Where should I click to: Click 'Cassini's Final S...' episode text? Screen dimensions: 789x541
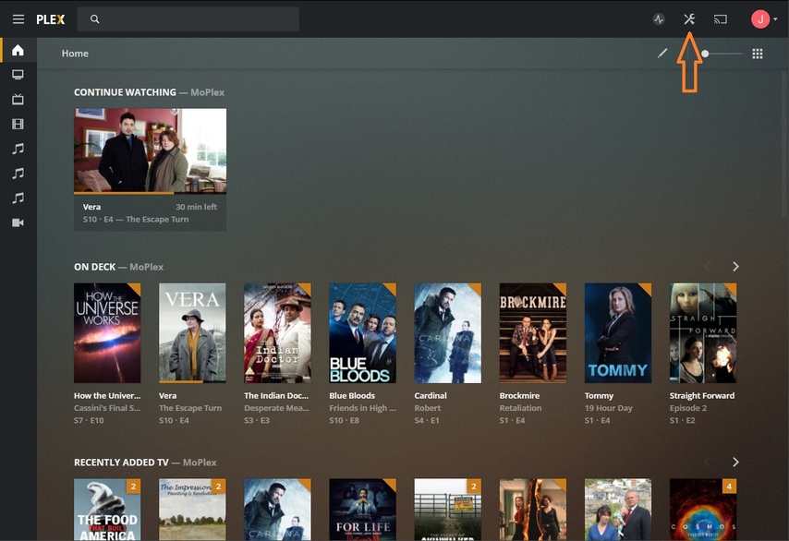[107, 408]
